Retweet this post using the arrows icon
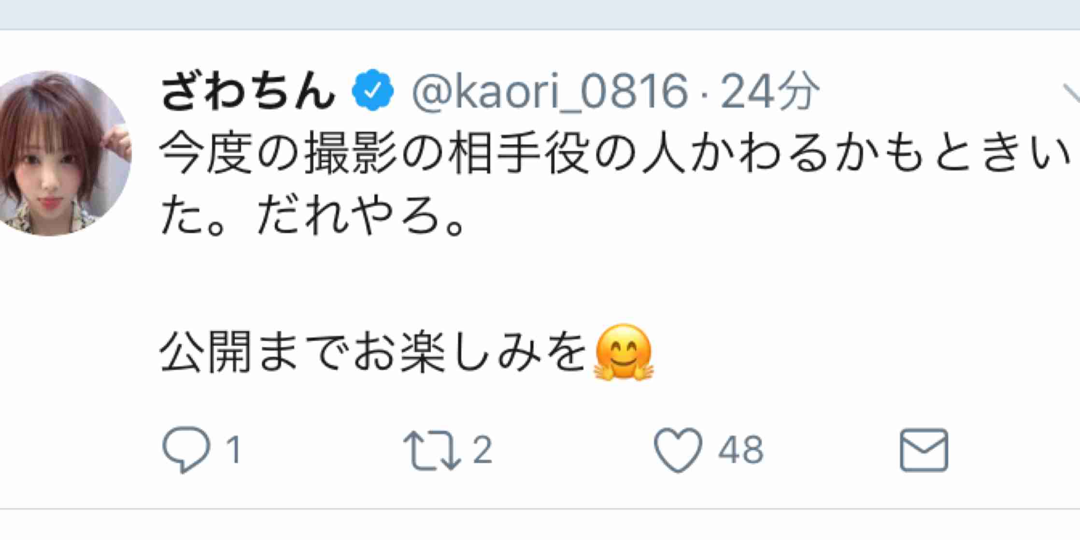The width and height of the screenshot is (1080, 540). tap(431, 450)
